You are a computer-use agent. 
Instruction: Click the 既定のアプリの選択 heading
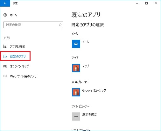87,25
